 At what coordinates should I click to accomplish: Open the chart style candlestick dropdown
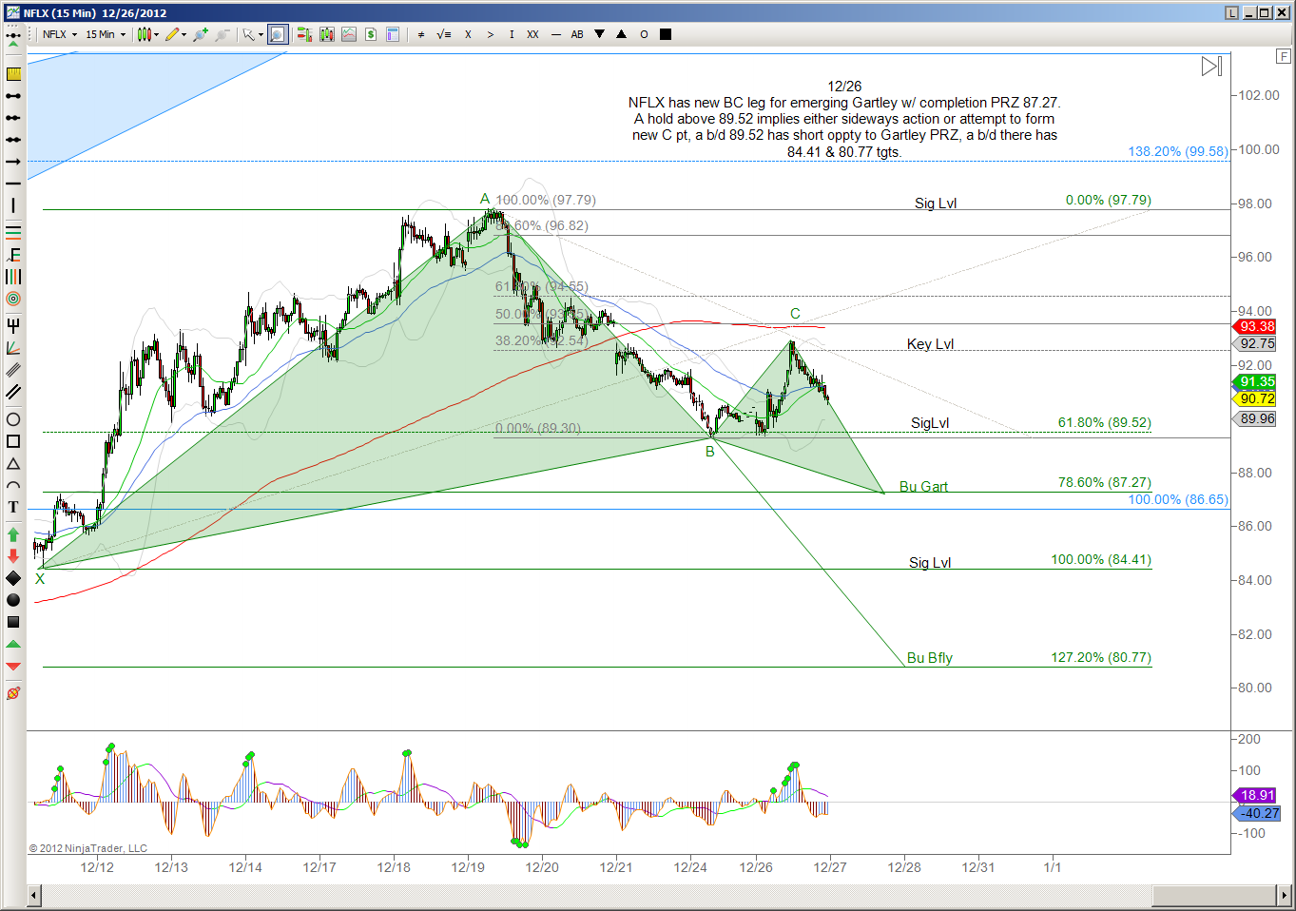pyautogui.click(x=147, y=34)
